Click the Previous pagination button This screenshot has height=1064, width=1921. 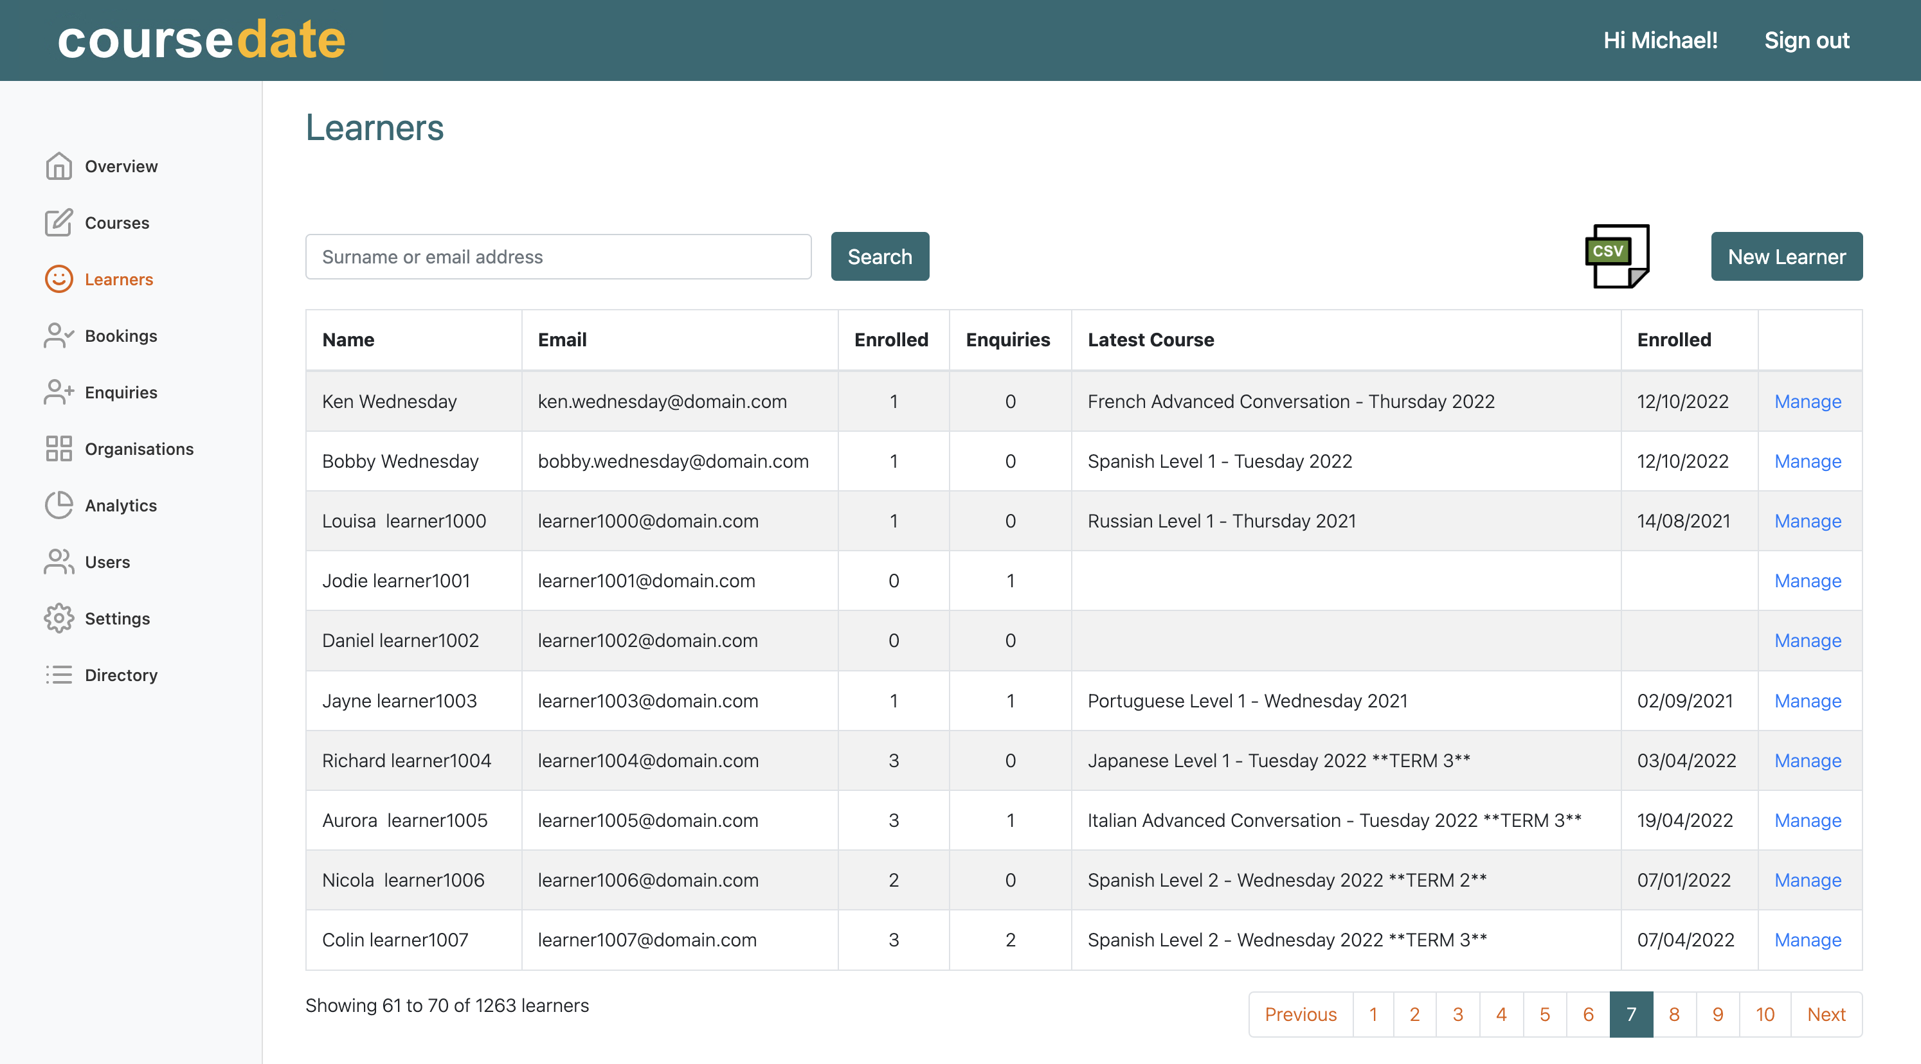tap(1300, 1014)
